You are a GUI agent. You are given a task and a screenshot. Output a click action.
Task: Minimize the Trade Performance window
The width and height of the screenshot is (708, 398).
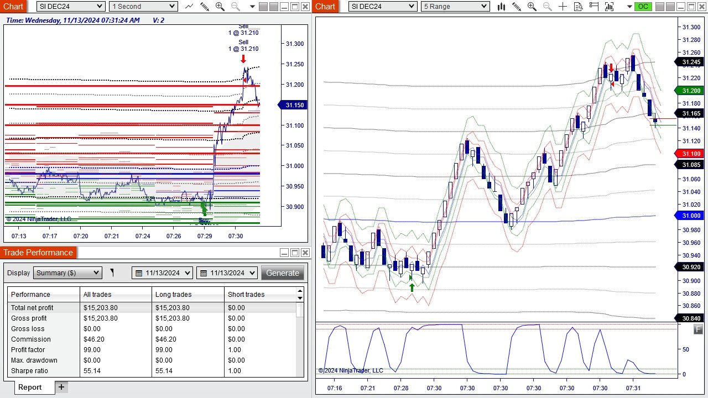(x=284, y=253)
